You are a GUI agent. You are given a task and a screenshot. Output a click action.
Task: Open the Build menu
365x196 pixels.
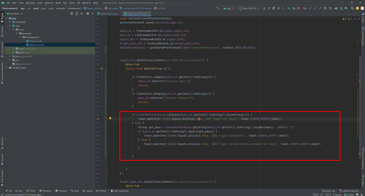click(x=58, y=3)
